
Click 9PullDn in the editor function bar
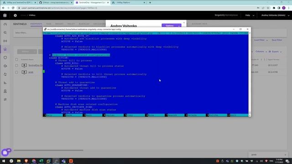[217, 115]
